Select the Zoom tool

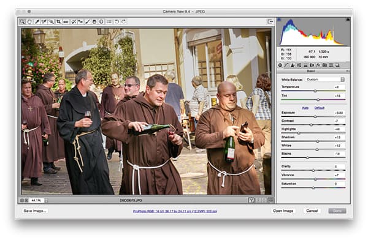(x=23, y=22)
